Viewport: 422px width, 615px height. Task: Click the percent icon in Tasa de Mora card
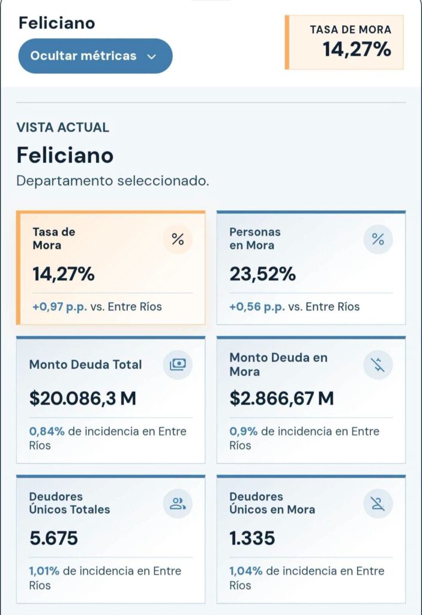pos(178,239)
